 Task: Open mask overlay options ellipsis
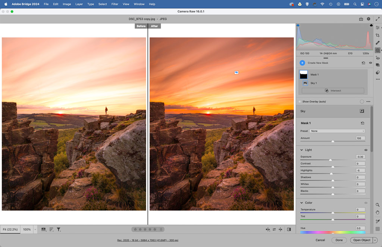tap(368, 101)
